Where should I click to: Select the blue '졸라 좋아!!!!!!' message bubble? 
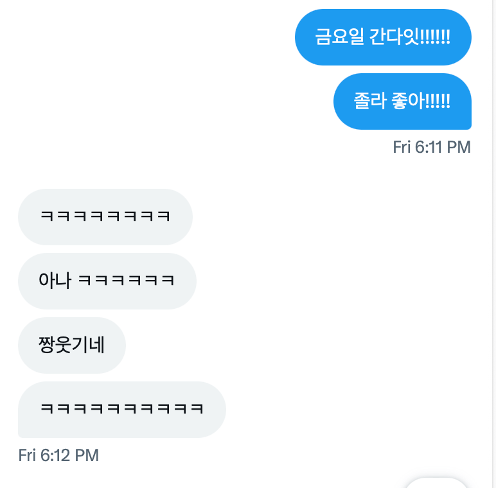point(402,101)
